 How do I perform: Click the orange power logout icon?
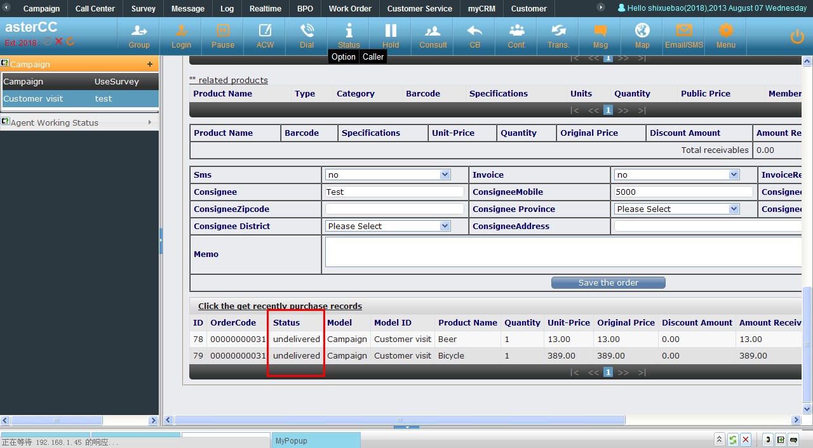[797, 37]
